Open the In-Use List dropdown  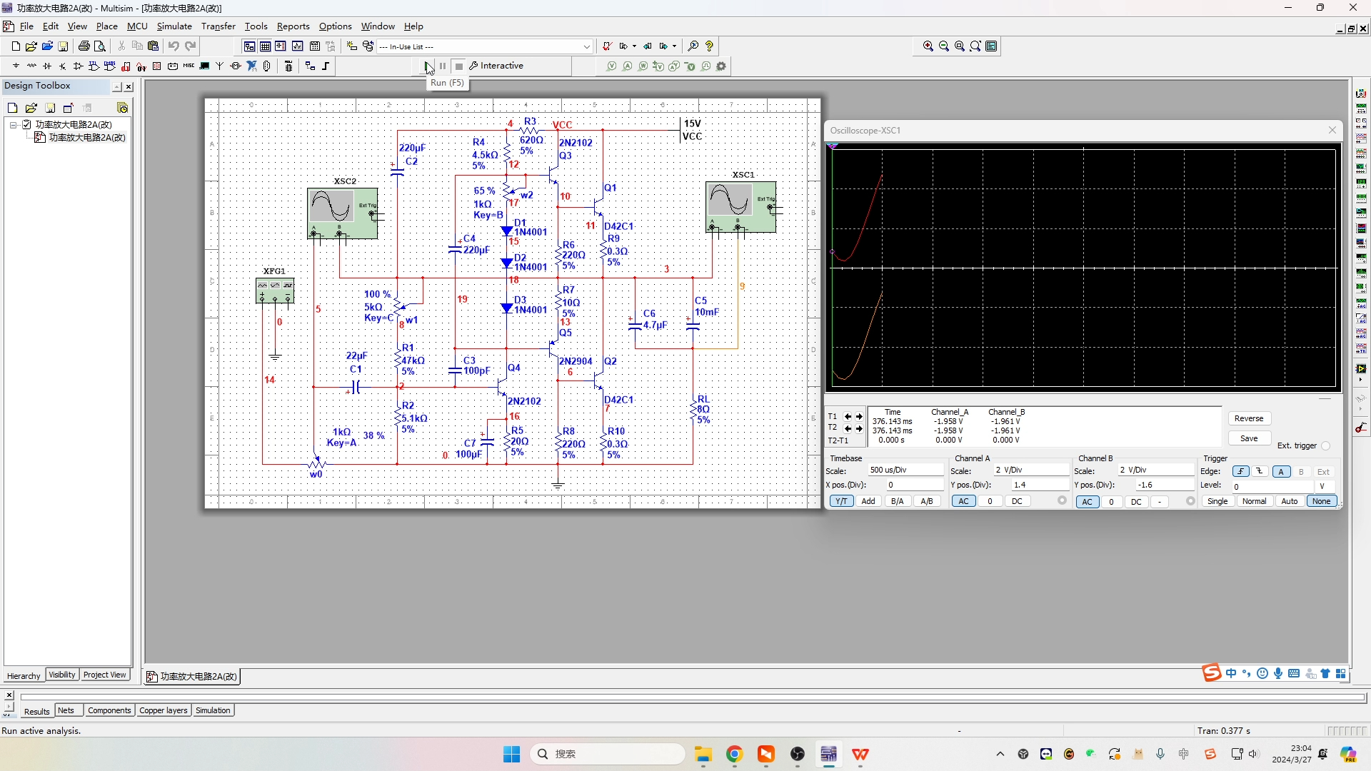point(586,47)
